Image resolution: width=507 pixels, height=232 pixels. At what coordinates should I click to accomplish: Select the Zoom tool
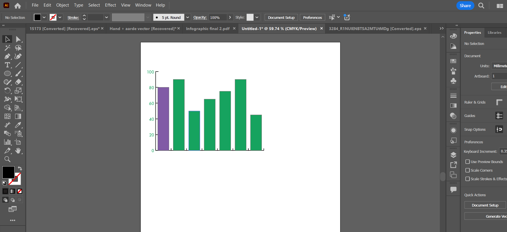(x=7, y=159)
